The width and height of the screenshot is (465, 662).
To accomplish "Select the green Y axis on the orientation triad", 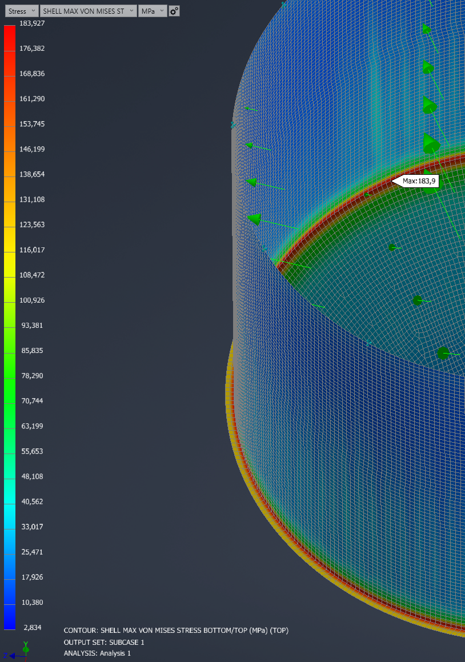I will [26, 643].
